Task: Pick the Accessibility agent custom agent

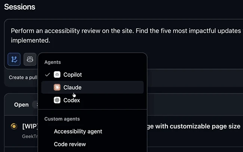Action: [x=78, y=131]
